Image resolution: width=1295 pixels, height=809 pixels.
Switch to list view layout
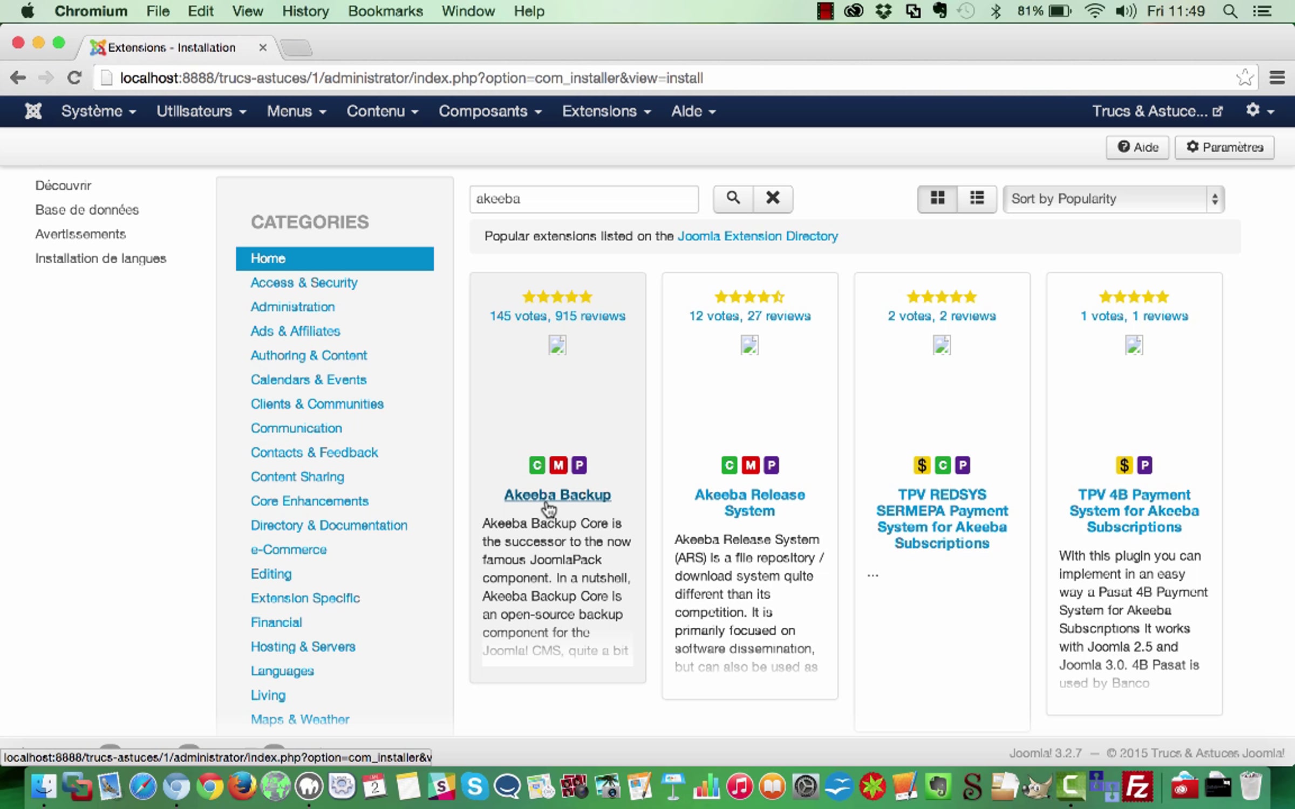(x=977, y=198)
